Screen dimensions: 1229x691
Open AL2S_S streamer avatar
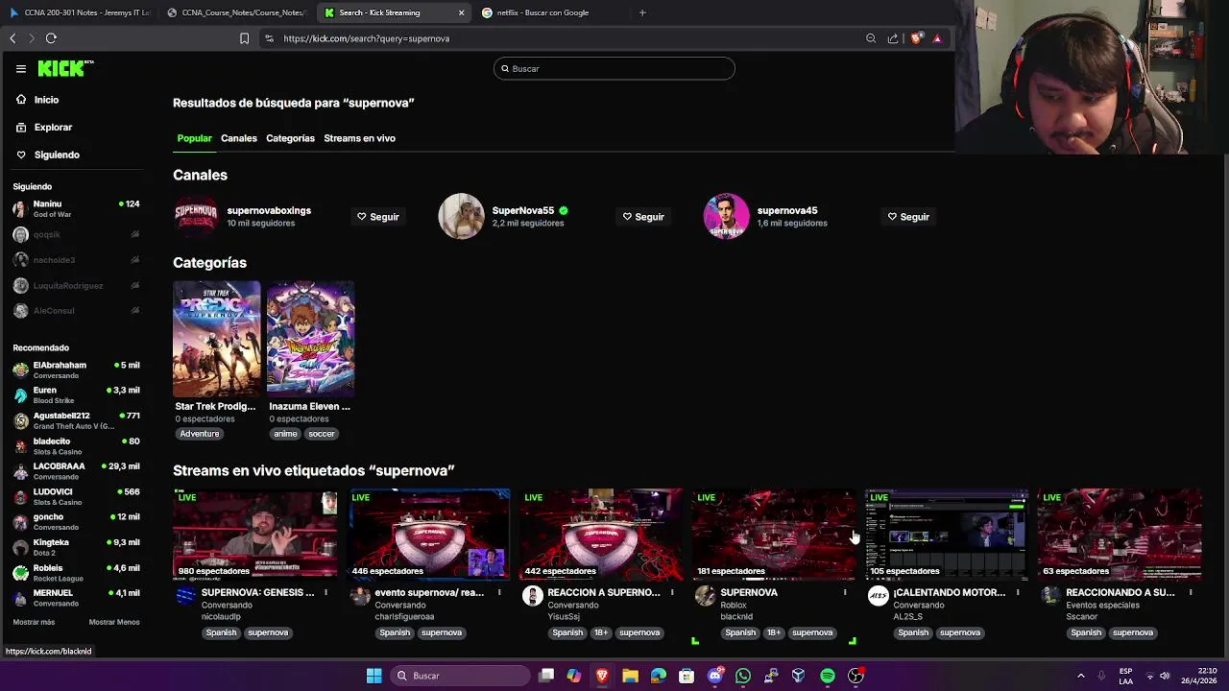(878, 596)
